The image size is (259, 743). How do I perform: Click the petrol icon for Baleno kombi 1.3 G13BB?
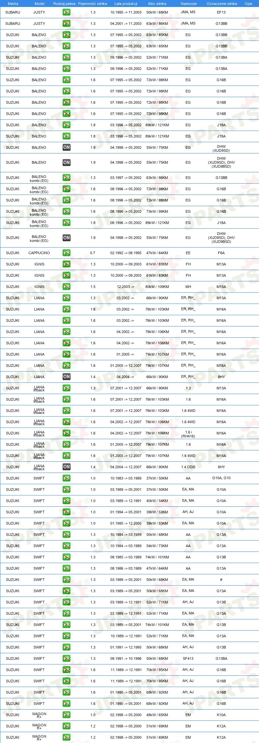pyautogui.click(x=67, y=178)
